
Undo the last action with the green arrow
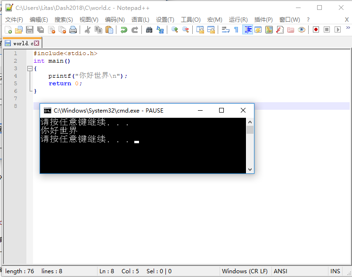click(123, 30)
